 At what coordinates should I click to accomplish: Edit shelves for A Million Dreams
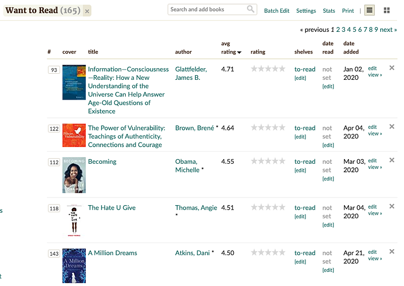coord(300,262)
